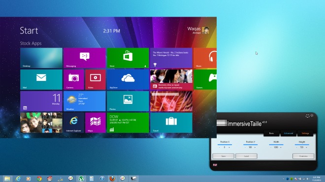Show hidden system tray icons
The height and width of the screenshot is (182, 325).
pyautogui.click(x=283, y=179)
